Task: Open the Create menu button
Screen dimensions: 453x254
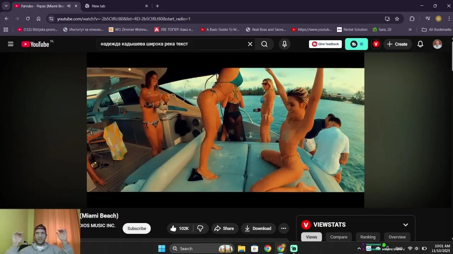Action: coord(397,44)
